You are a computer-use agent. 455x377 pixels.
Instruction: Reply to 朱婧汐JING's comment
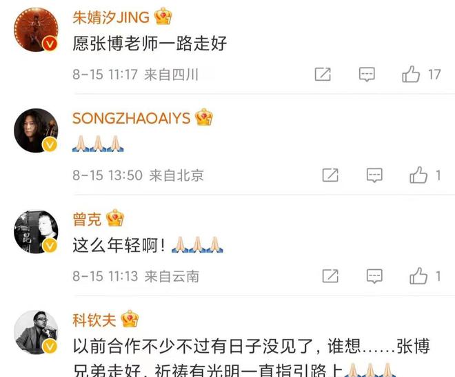pyautogui.click(x=367, y=75)
